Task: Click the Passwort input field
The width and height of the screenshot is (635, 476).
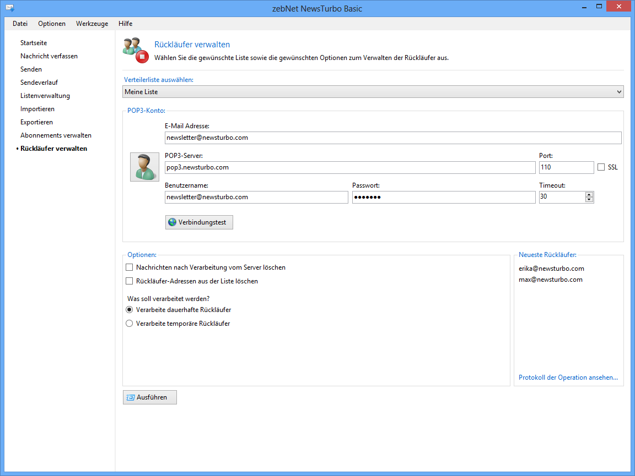Action: pyautogui.click(x=443, y=197)
